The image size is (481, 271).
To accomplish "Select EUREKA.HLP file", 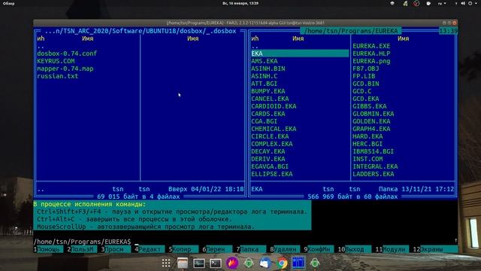I will (371, 53).
